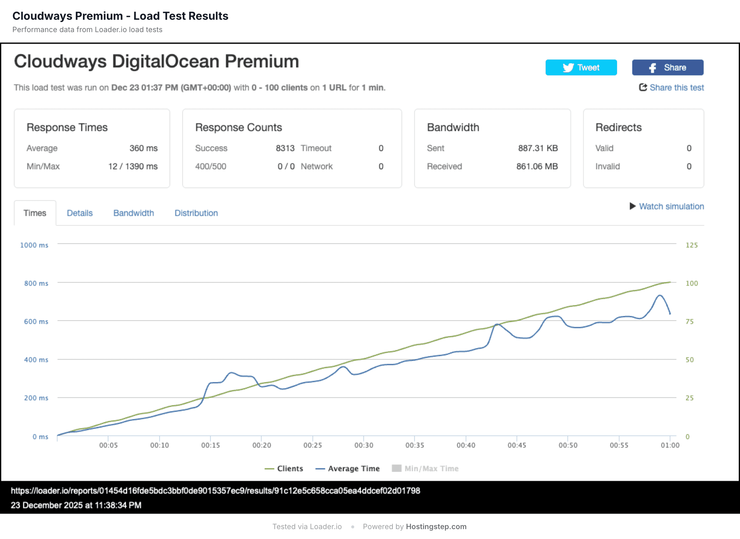The image size is (740, 539).
Task: Click the Success count '8313'
Action: pos(285,148)
